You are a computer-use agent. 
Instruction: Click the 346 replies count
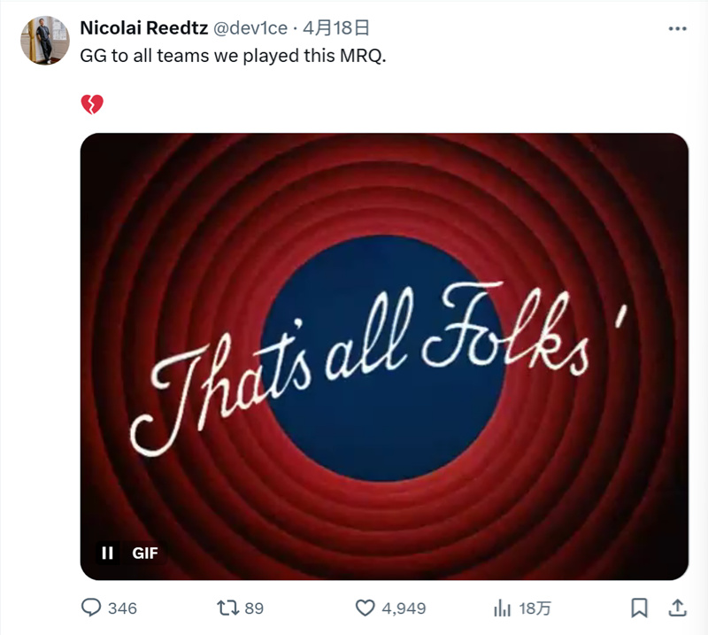coord(122,608)
